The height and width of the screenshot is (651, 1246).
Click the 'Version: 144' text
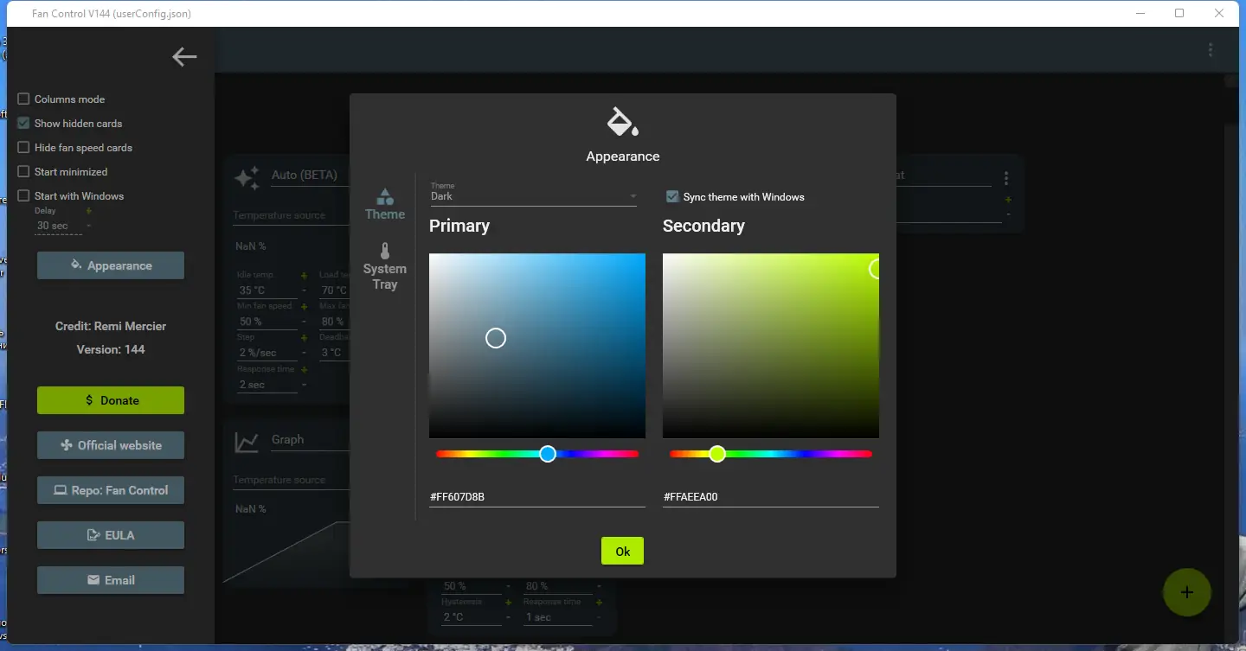point(111,349)
